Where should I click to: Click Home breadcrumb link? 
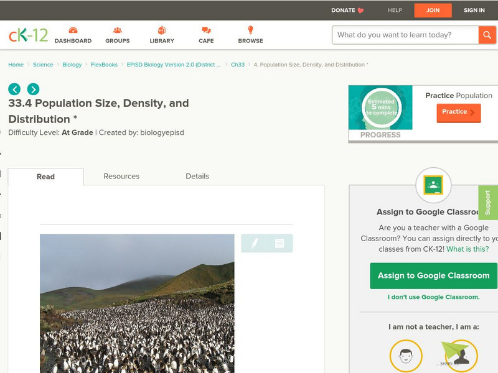pos(16,65)
